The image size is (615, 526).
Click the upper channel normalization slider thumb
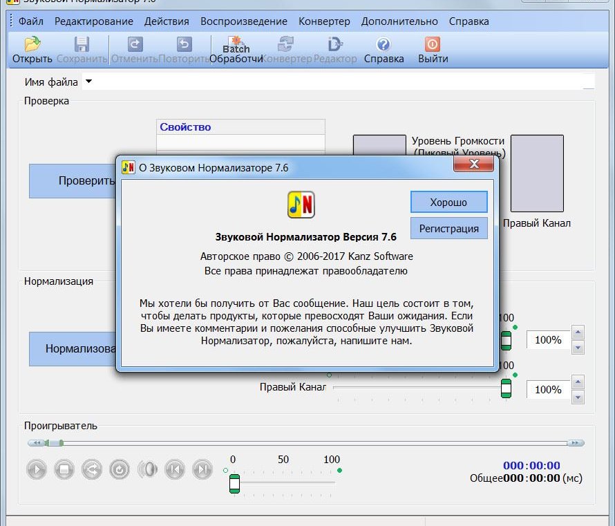coord(506,341)
